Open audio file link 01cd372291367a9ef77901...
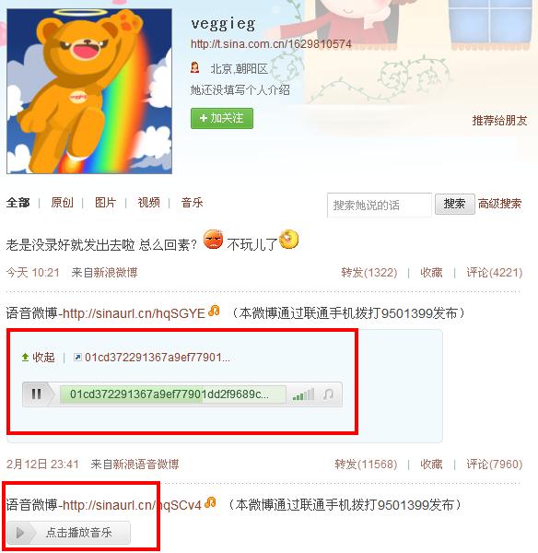The image size is (538, 553). point(158,358)
